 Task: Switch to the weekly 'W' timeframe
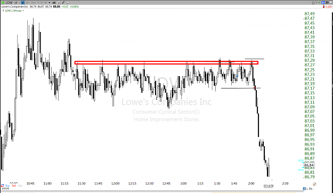pos(45,3)
